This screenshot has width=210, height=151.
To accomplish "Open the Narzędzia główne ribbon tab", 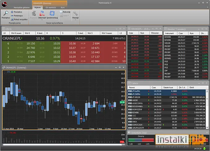I will (x=22, y=7).
